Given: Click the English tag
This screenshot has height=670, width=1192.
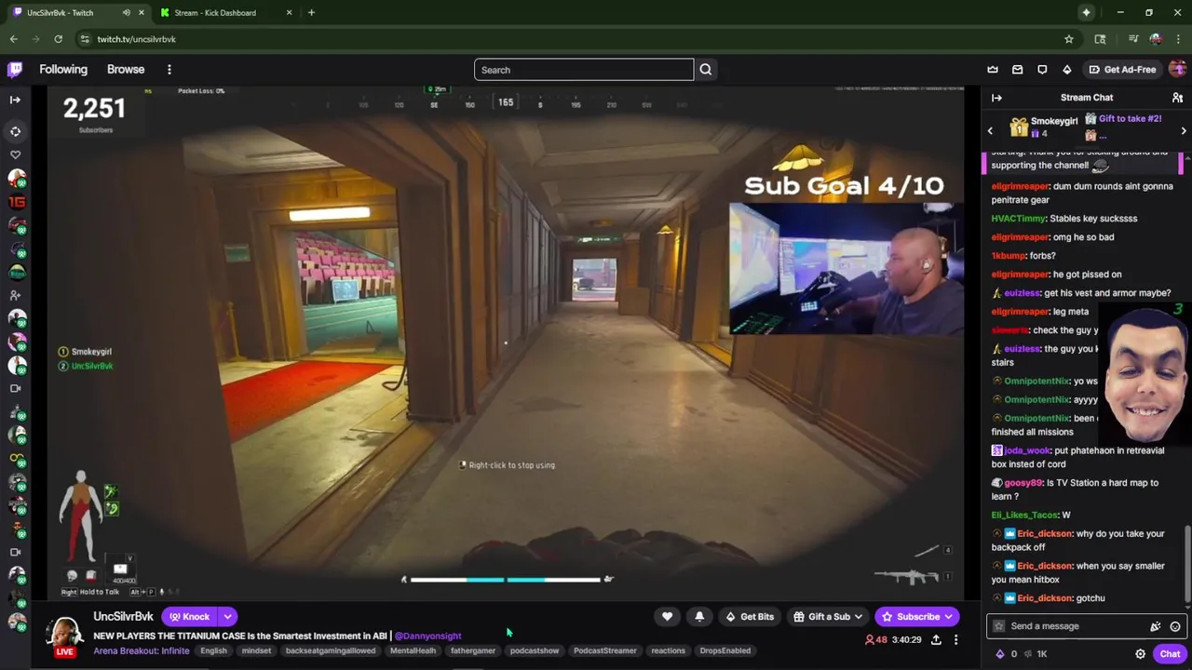Looking at the screenshot, I should coord(213,651).
